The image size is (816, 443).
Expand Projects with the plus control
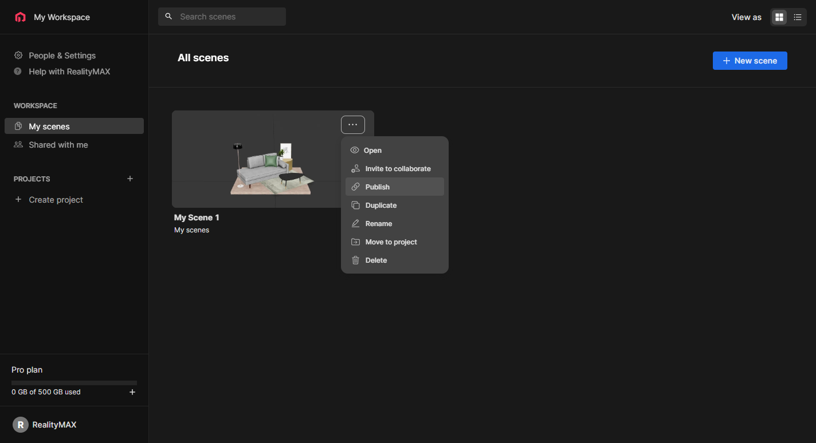(x=130, y=179)
